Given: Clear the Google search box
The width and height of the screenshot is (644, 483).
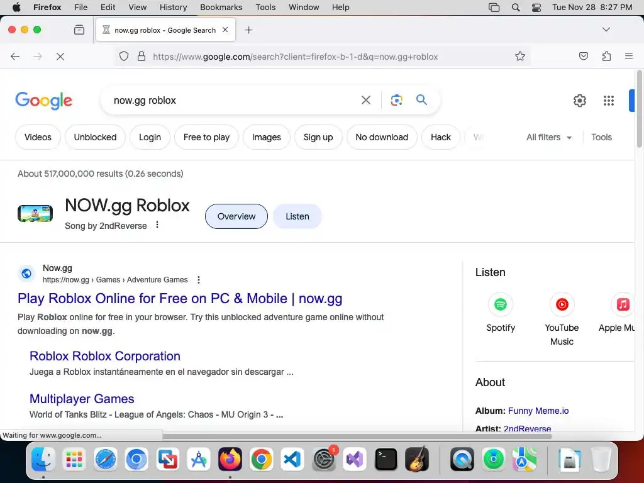Looking at the screenshot, I should (x=365, y=100).
